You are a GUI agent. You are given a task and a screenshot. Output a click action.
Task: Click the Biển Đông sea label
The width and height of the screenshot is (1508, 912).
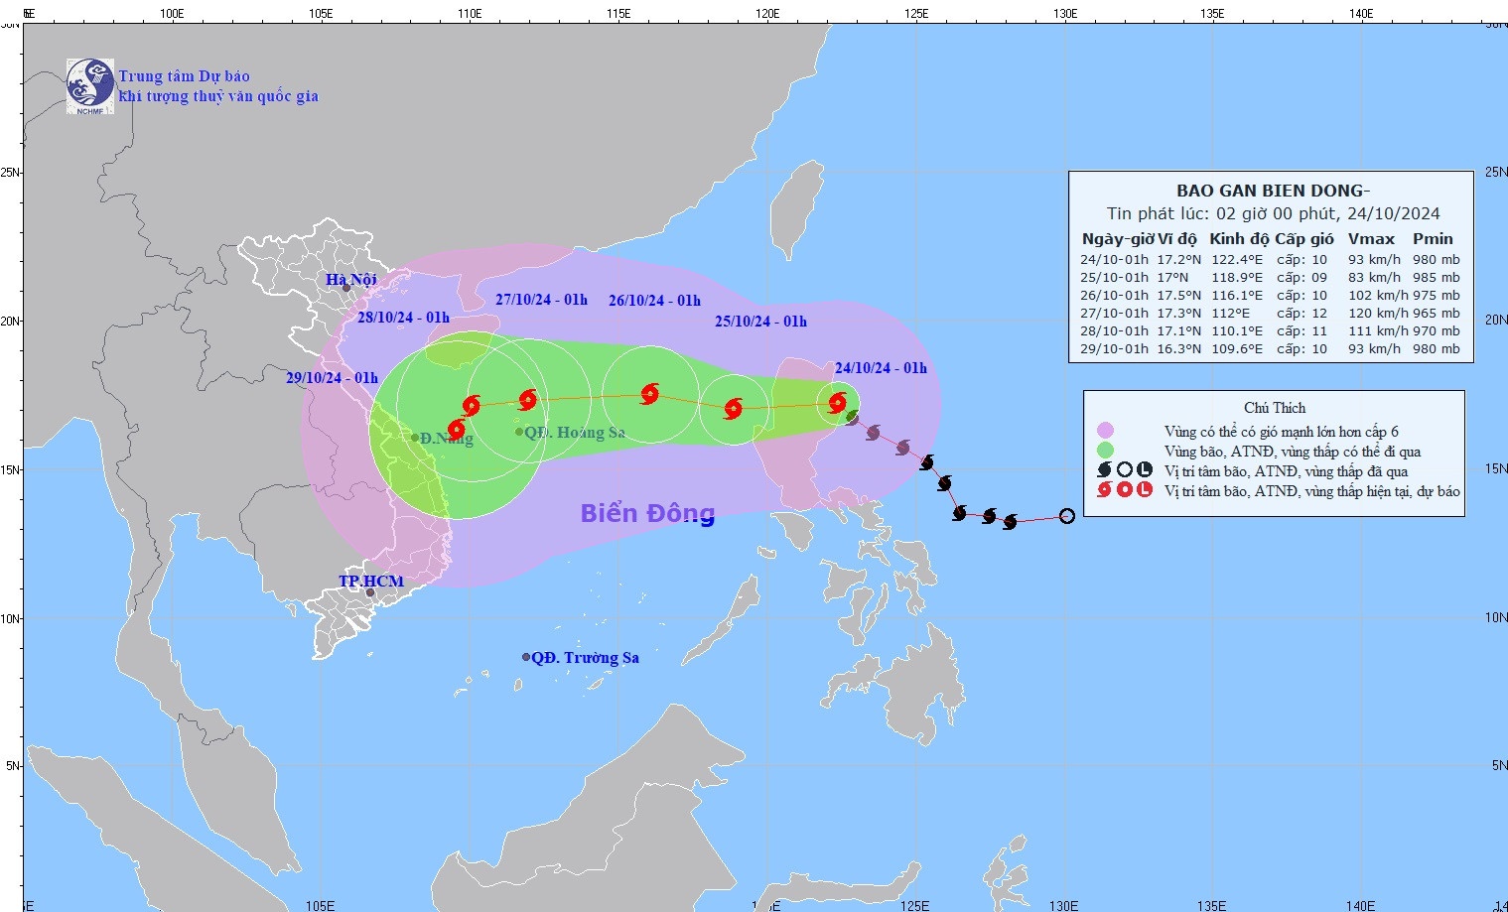(x=647, y=513)
